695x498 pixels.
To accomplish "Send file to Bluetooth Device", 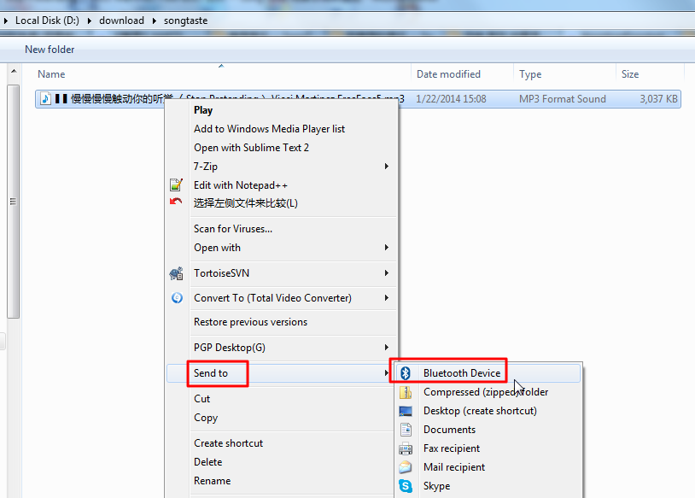I will tap(462, 373).
